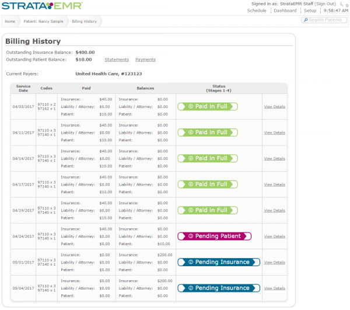The image size is (350, 310).
Task: Click the notifications icon beside Sign Out
Action: pos(341,4)
